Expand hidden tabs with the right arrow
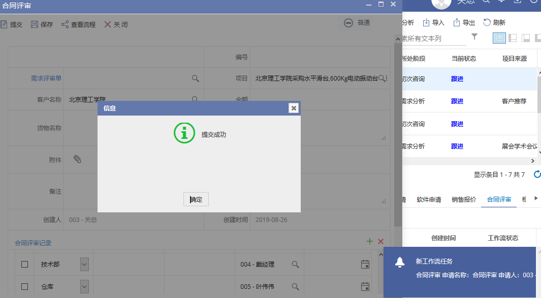The image size is (541, 298). pos(536,199)
